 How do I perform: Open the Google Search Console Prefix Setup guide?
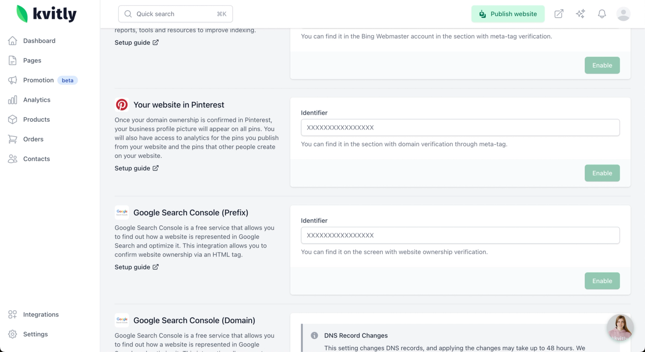click(137, 267)
